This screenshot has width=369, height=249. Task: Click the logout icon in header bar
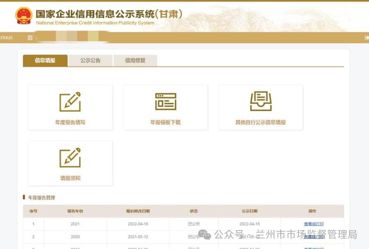click(x=367, y=38)
